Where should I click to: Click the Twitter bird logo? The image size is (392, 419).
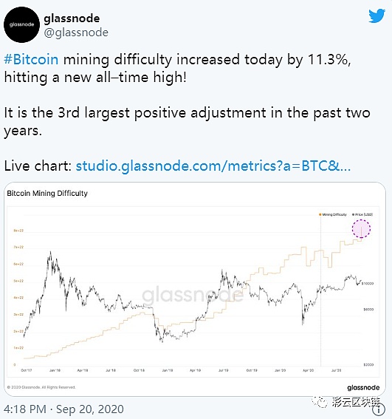pos(376,16)
